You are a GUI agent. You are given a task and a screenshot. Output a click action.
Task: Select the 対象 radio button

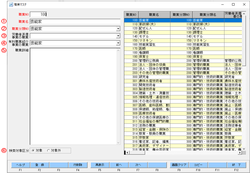tap(33, 151)
